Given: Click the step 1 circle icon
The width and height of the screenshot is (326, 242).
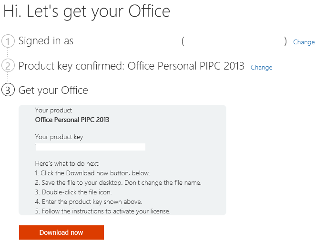Looking at the screenshot, I should click(8, 41).
